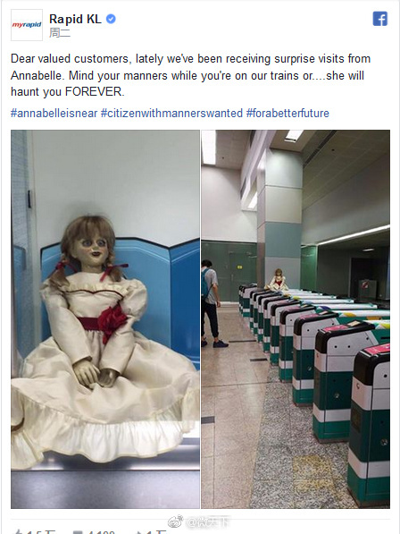
Task: Click the Facebook logo icon
Action: pos(380,19)
